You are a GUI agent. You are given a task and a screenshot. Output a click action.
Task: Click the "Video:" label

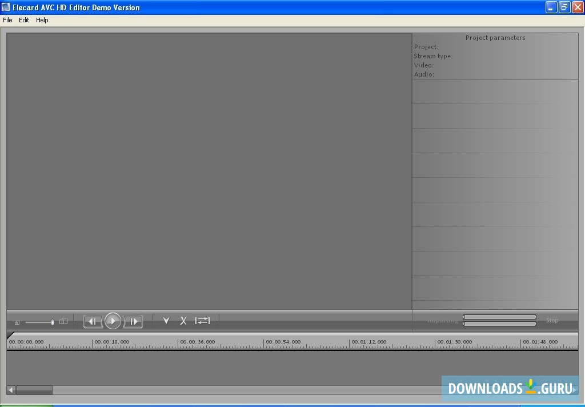coord(424,65)
